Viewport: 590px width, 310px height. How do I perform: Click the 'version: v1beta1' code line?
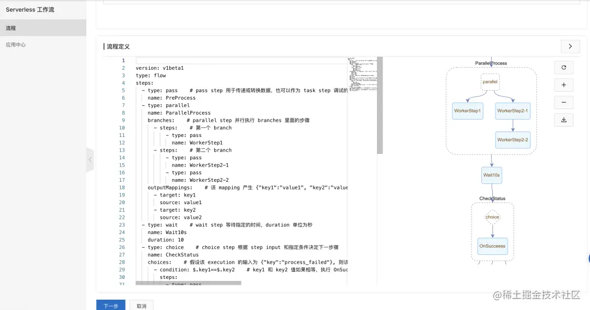tap(160, 68)
